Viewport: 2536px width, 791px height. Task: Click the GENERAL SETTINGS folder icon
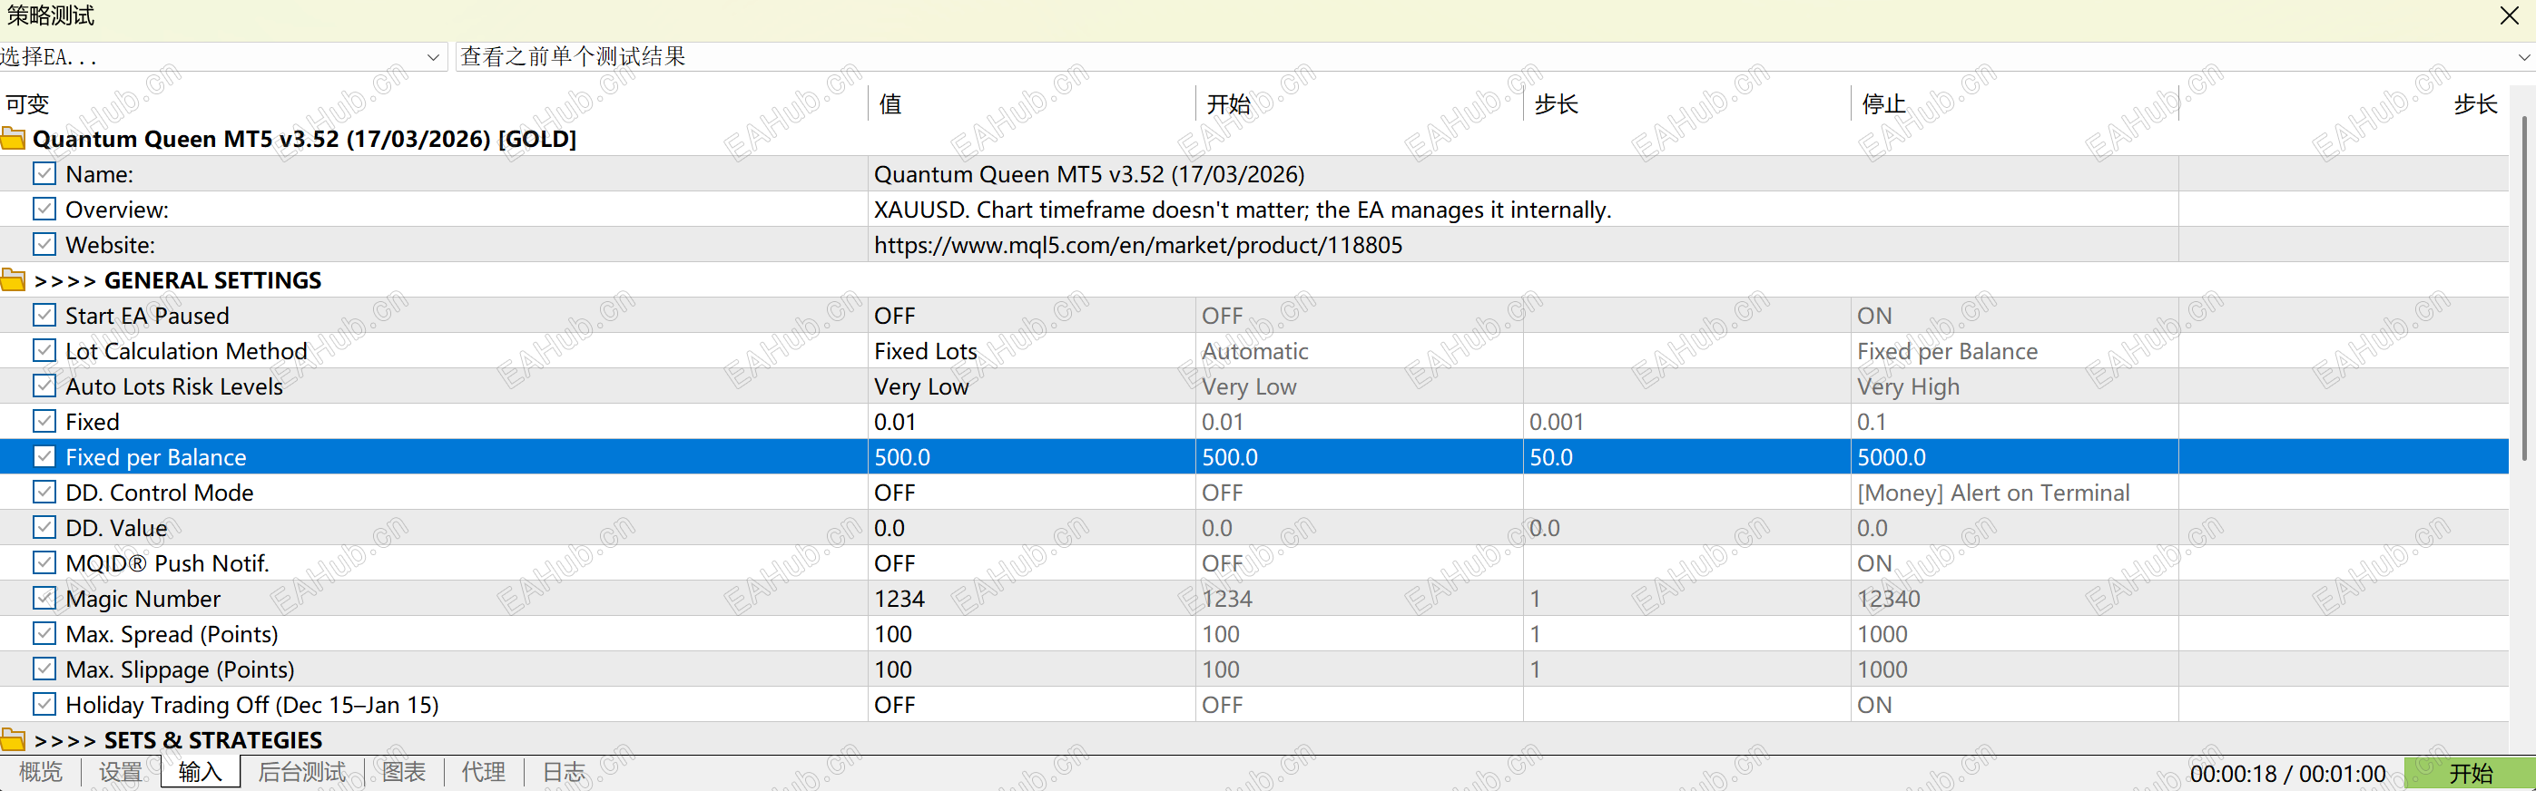[13, 280]
